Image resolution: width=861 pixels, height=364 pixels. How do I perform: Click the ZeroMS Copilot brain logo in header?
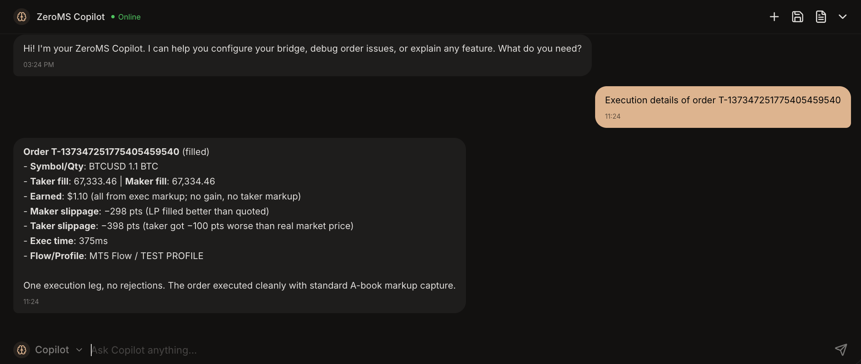[x=22, y=17]
